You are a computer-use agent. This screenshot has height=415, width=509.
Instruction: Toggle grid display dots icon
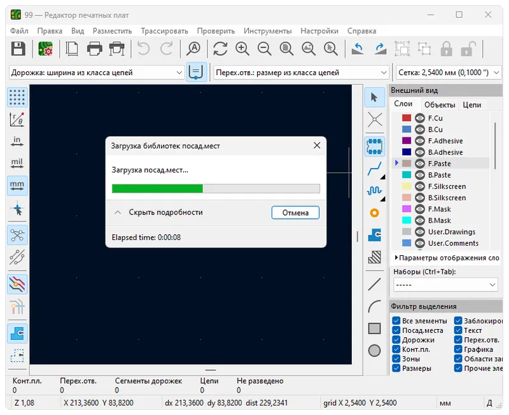coord(17,97)
